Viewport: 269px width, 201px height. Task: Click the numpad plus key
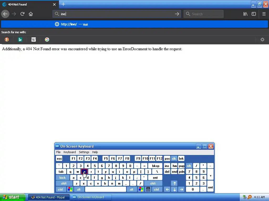[x=210, y=175]
